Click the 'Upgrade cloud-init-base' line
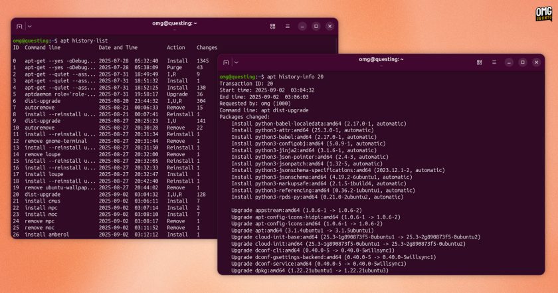 point(356,237)
